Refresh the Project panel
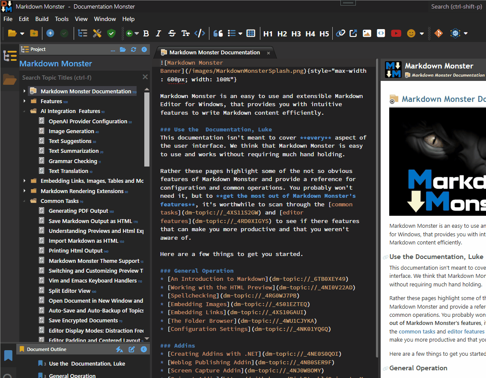This screenshot has height=378, width=486. (x=134, y=49)
